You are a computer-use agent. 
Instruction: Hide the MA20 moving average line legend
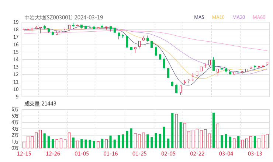(x=239, y=17)
